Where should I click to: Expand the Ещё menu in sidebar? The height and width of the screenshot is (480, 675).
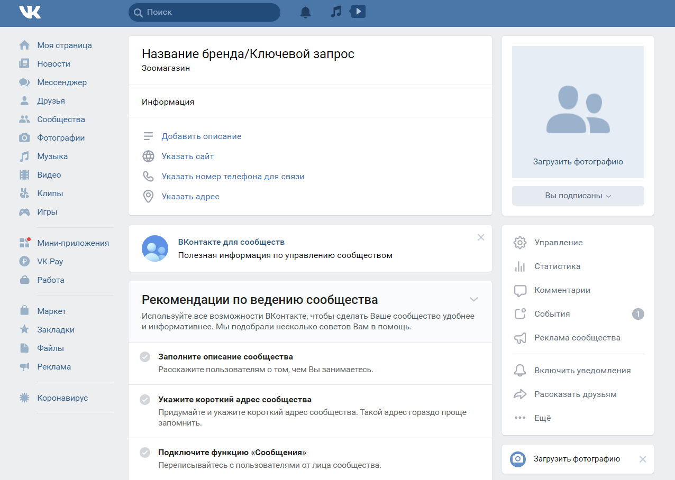(542, 418)
